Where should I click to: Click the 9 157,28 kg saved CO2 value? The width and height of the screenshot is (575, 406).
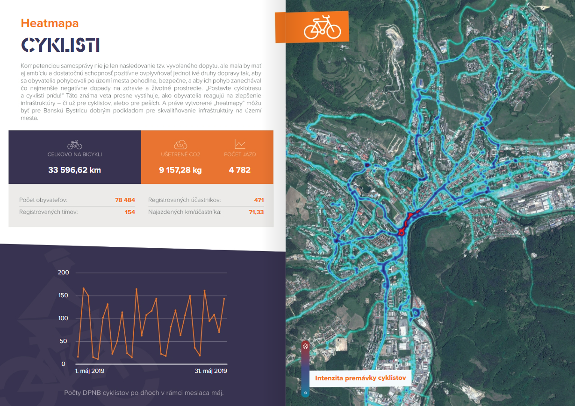click(180, 170)
